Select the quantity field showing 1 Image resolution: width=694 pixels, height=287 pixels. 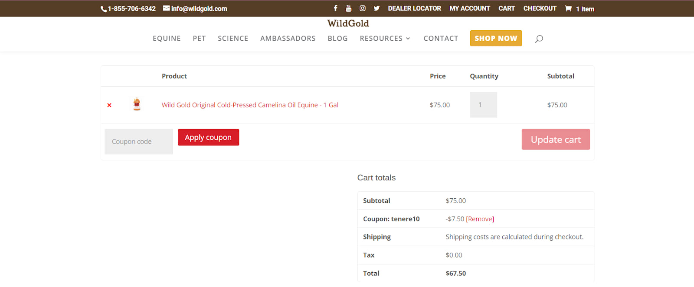click(x=483, y=105)
